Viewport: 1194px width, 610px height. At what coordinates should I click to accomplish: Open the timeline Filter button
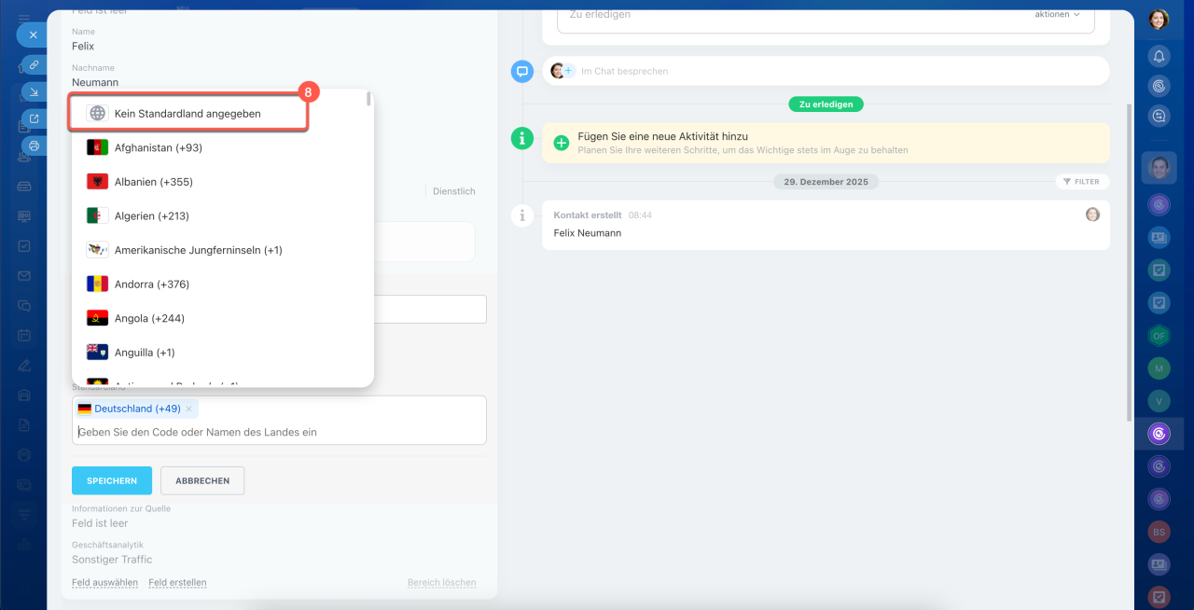[1081, 182]
